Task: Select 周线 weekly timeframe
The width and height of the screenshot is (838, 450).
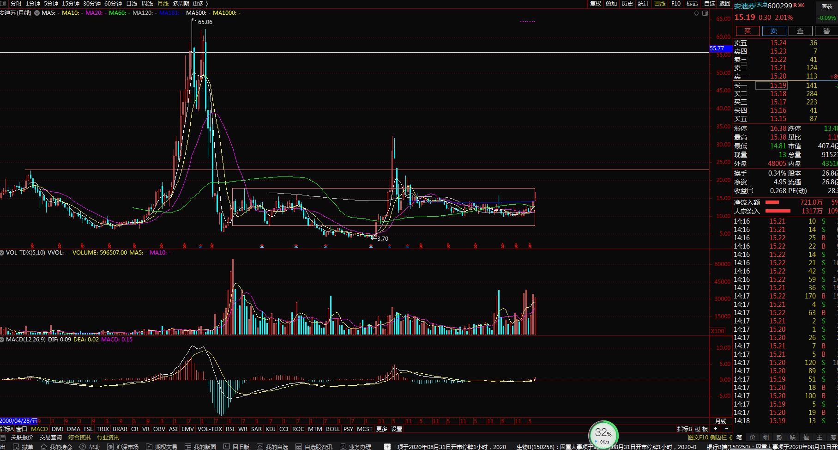Action: (147, 3)
